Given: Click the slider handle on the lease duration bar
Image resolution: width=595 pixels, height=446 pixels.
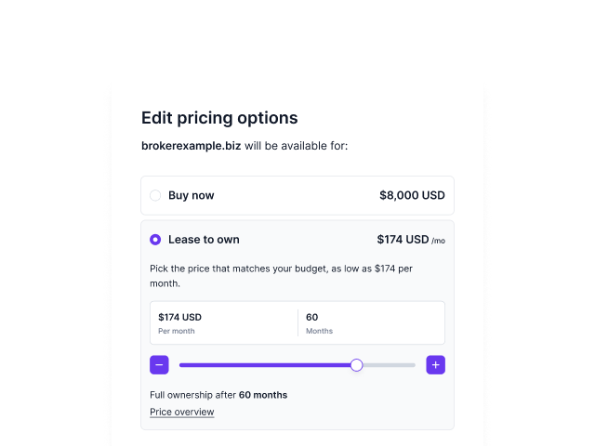Looking at the screenshot, I should [356, 365].
